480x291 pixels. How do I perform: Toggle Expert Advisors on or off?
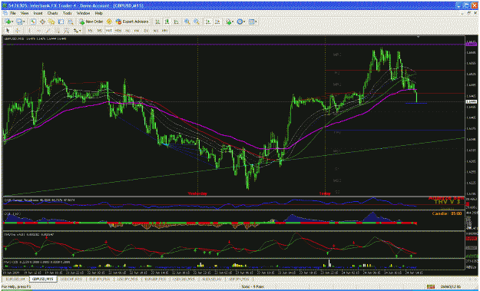pos(131,21)
